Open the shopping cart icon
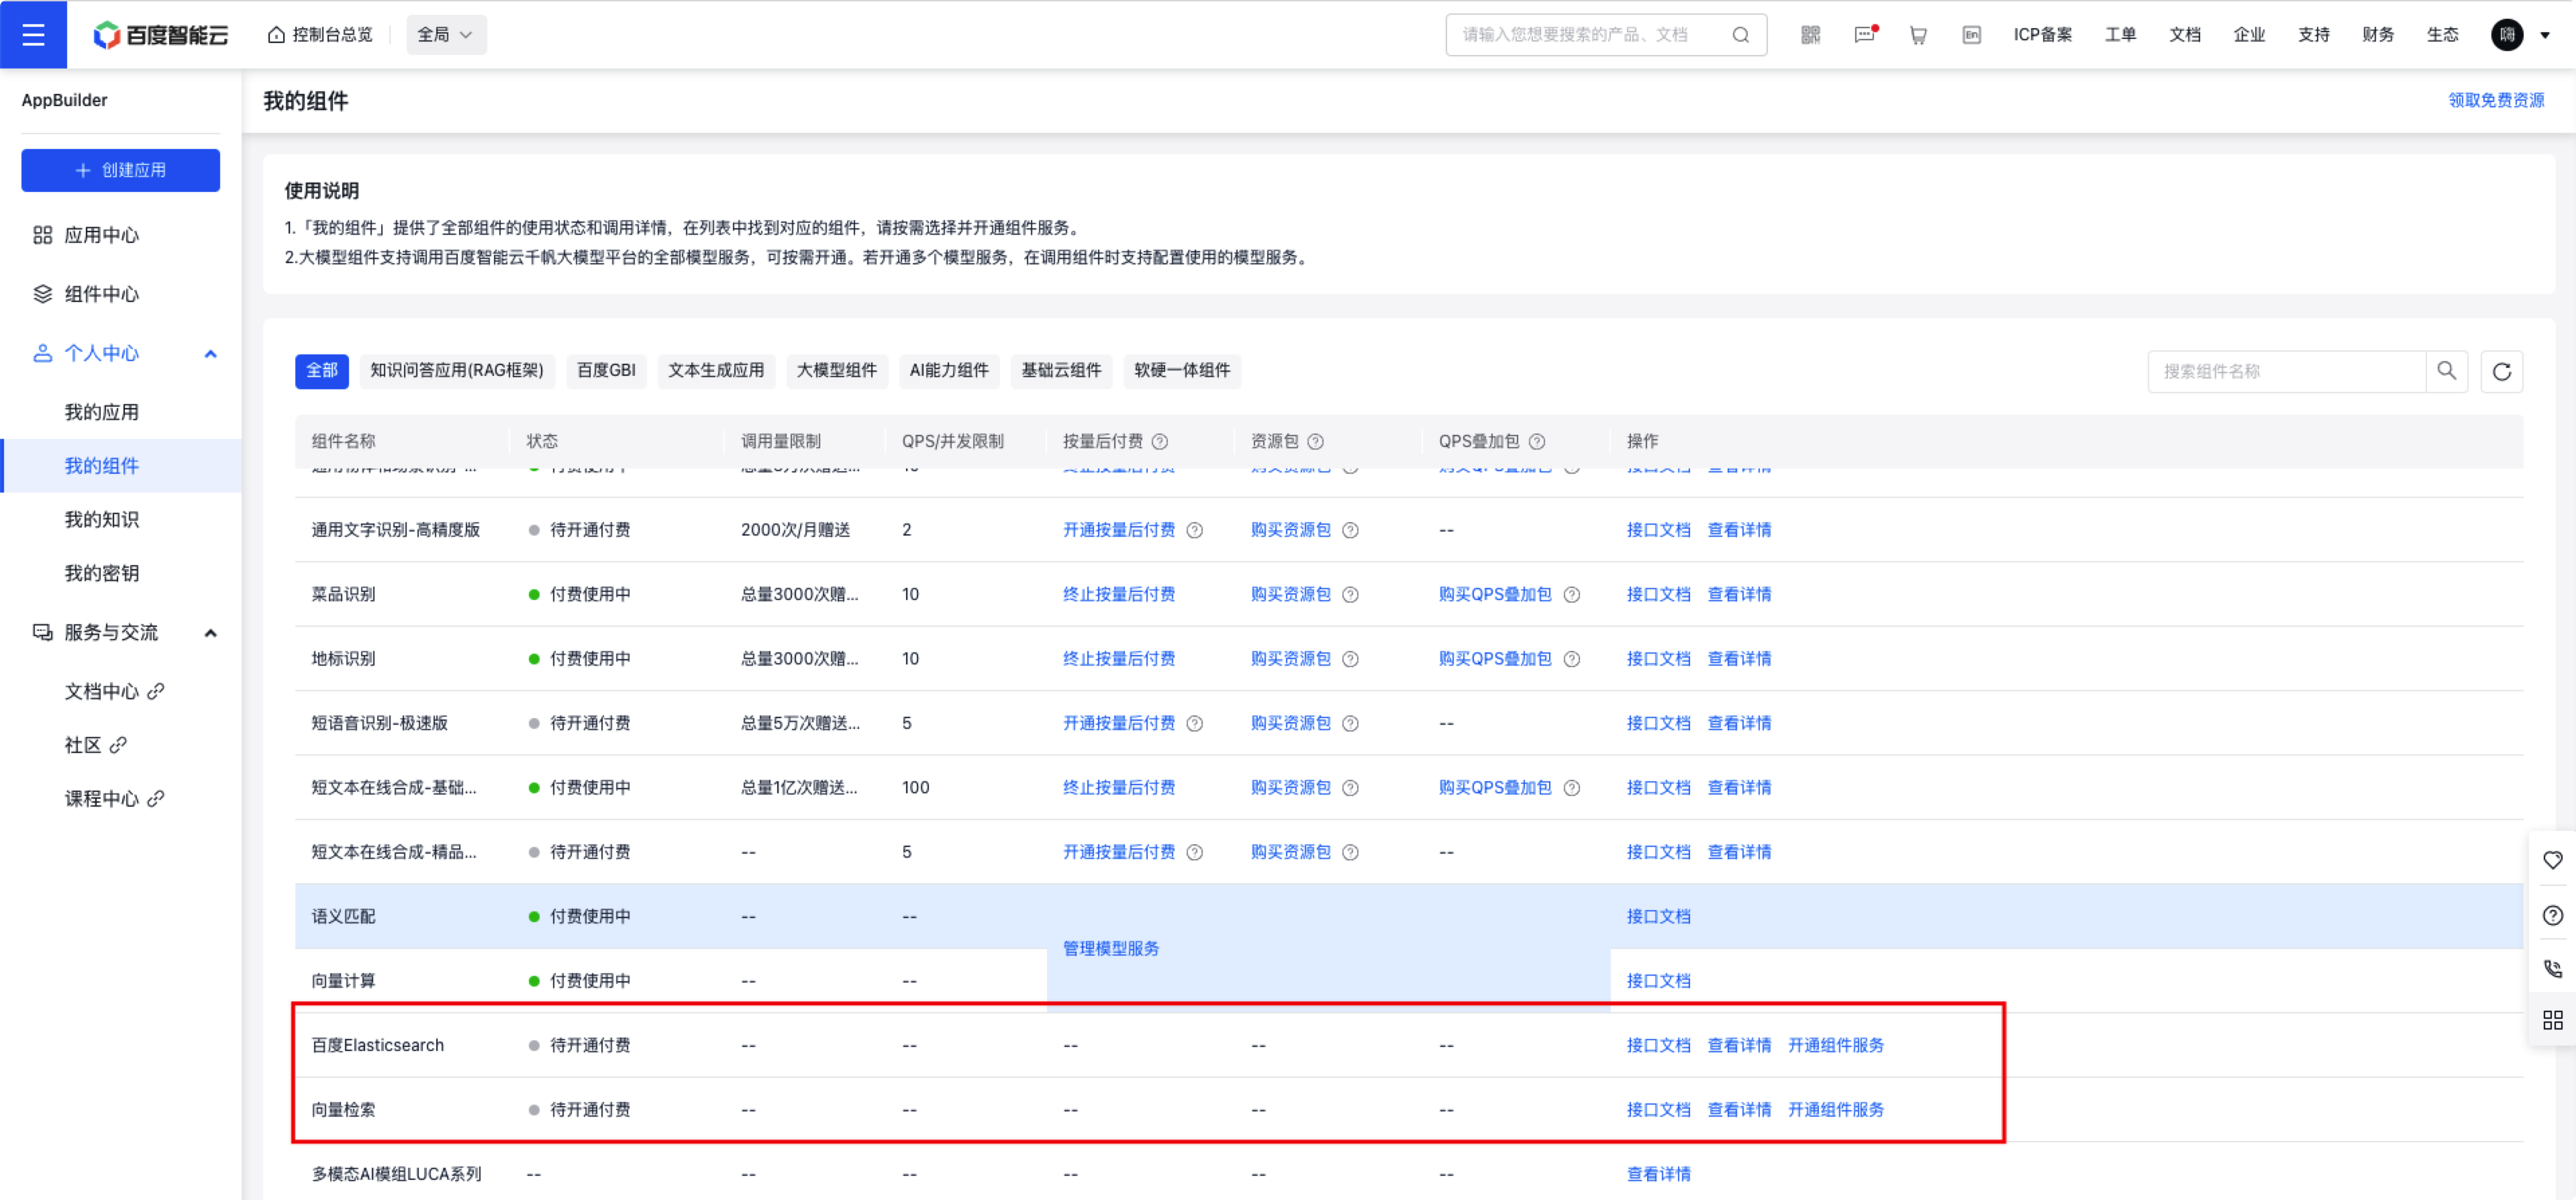The width and height of the screenshot is (2576, 1200). pos(1918,35)
